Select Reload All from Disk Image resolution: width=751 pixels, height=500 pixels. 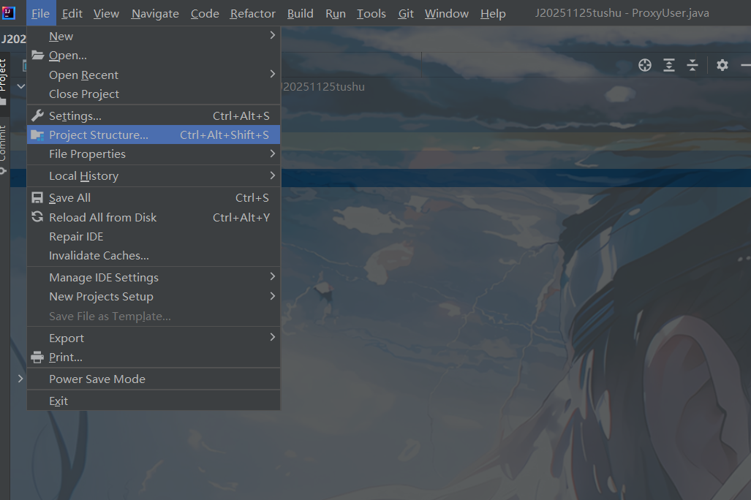(x=154, y=217)
